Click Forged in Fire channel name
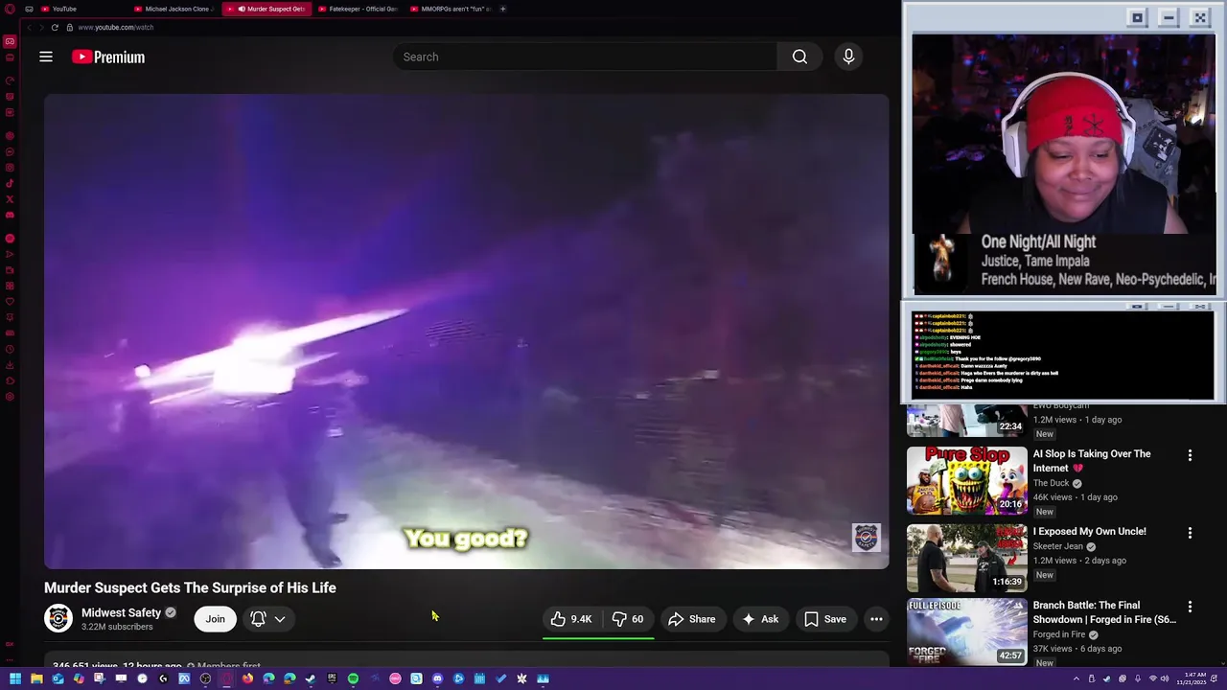Viewport: 1227px width, 690px height. 1058,634
